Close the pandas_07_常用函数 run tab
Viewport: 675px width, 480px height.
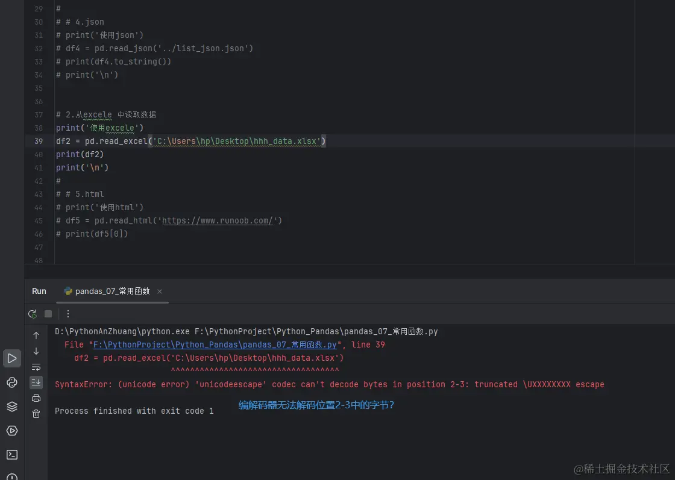pyautogui.click(x=160, y=291)
